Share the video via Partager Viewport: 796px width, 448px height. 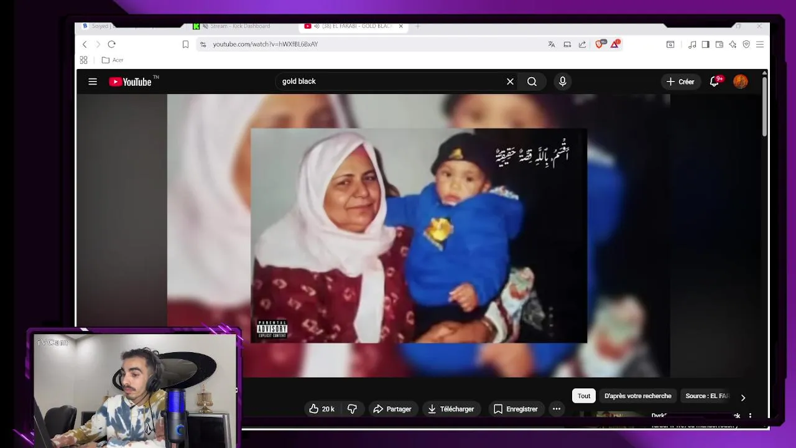click(392, 409)
